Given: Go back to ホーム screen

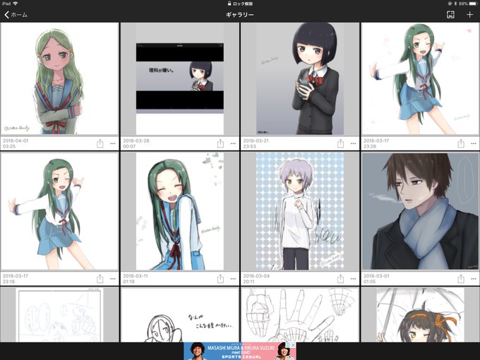Looking at the screenshot, I should coord(16,15).
